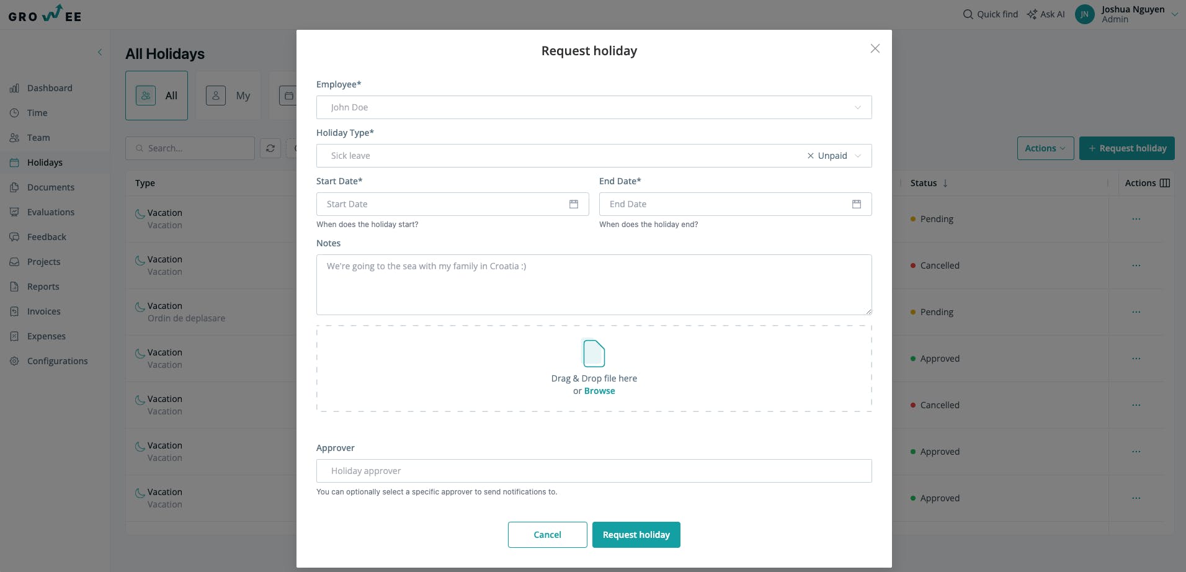Expand the Employee dropdown showing John Doe
Viewport: 1186px width, 572px height.
[x=594, y=107]
